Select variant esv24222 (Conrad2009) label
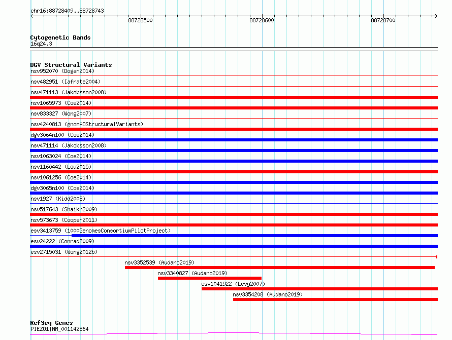This screenshot has width=452, height=340. click(62, 241)
